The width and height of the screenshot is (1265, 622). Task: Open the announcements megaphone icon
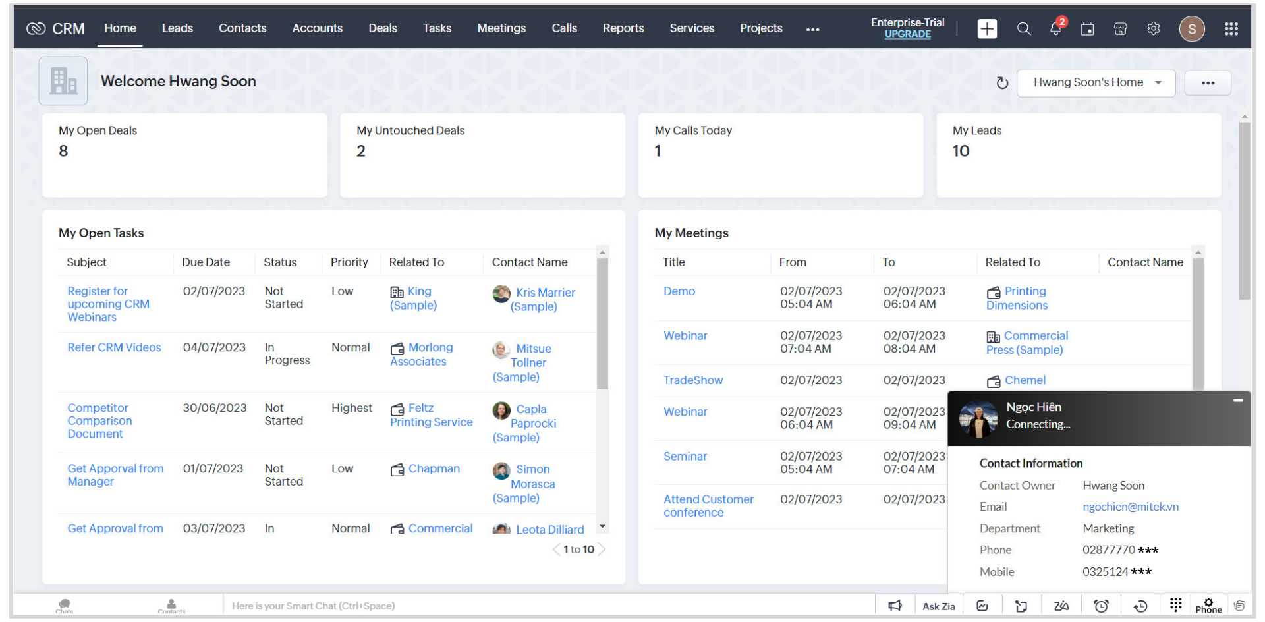tap(895, 606)
